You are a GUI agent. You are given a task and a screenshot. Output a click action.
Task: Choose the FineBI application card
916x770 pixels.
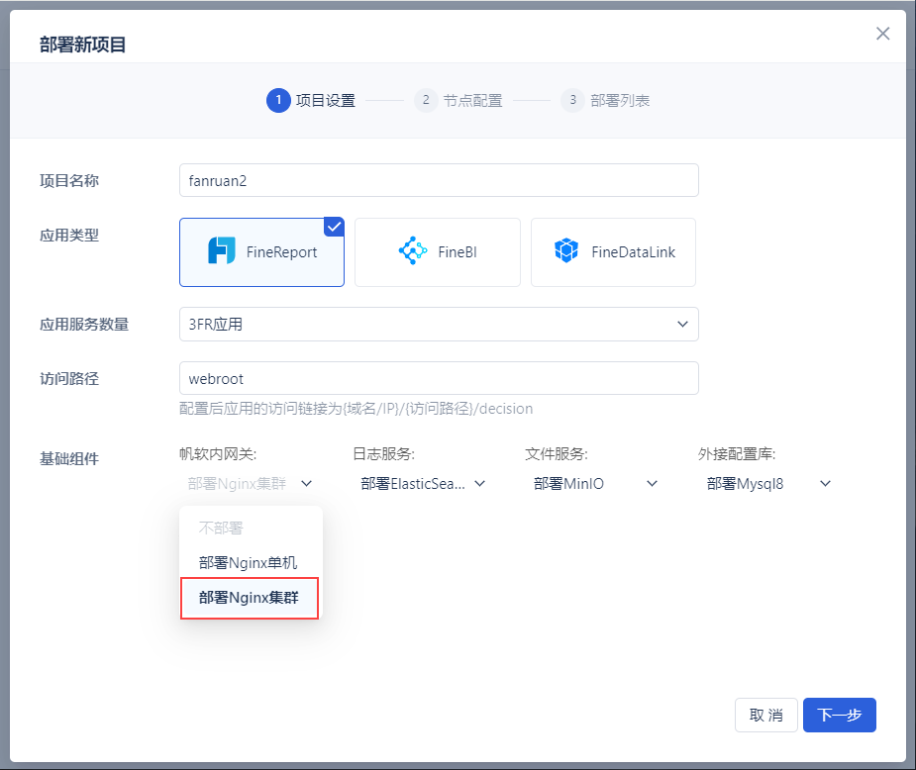click(438, 252)
